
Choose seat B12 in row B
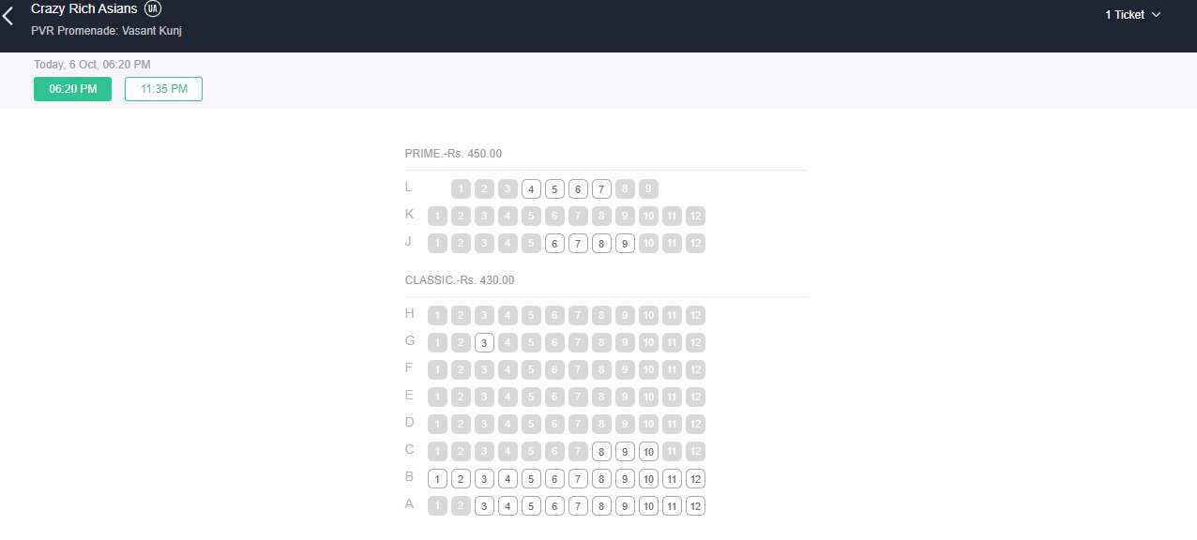(695, 478)
